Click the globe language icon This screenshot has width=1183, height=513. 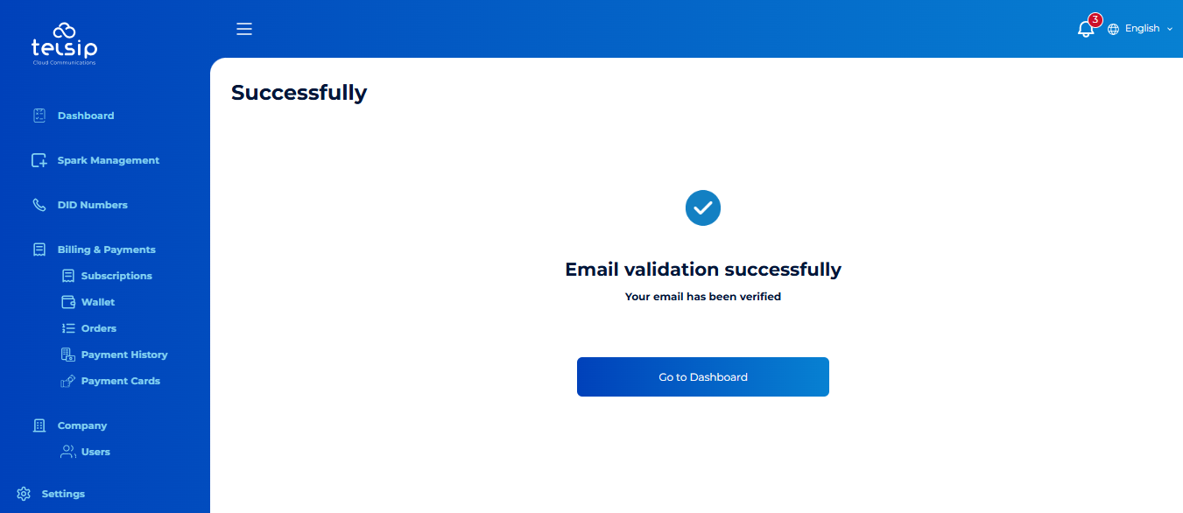pos(1114,29)
